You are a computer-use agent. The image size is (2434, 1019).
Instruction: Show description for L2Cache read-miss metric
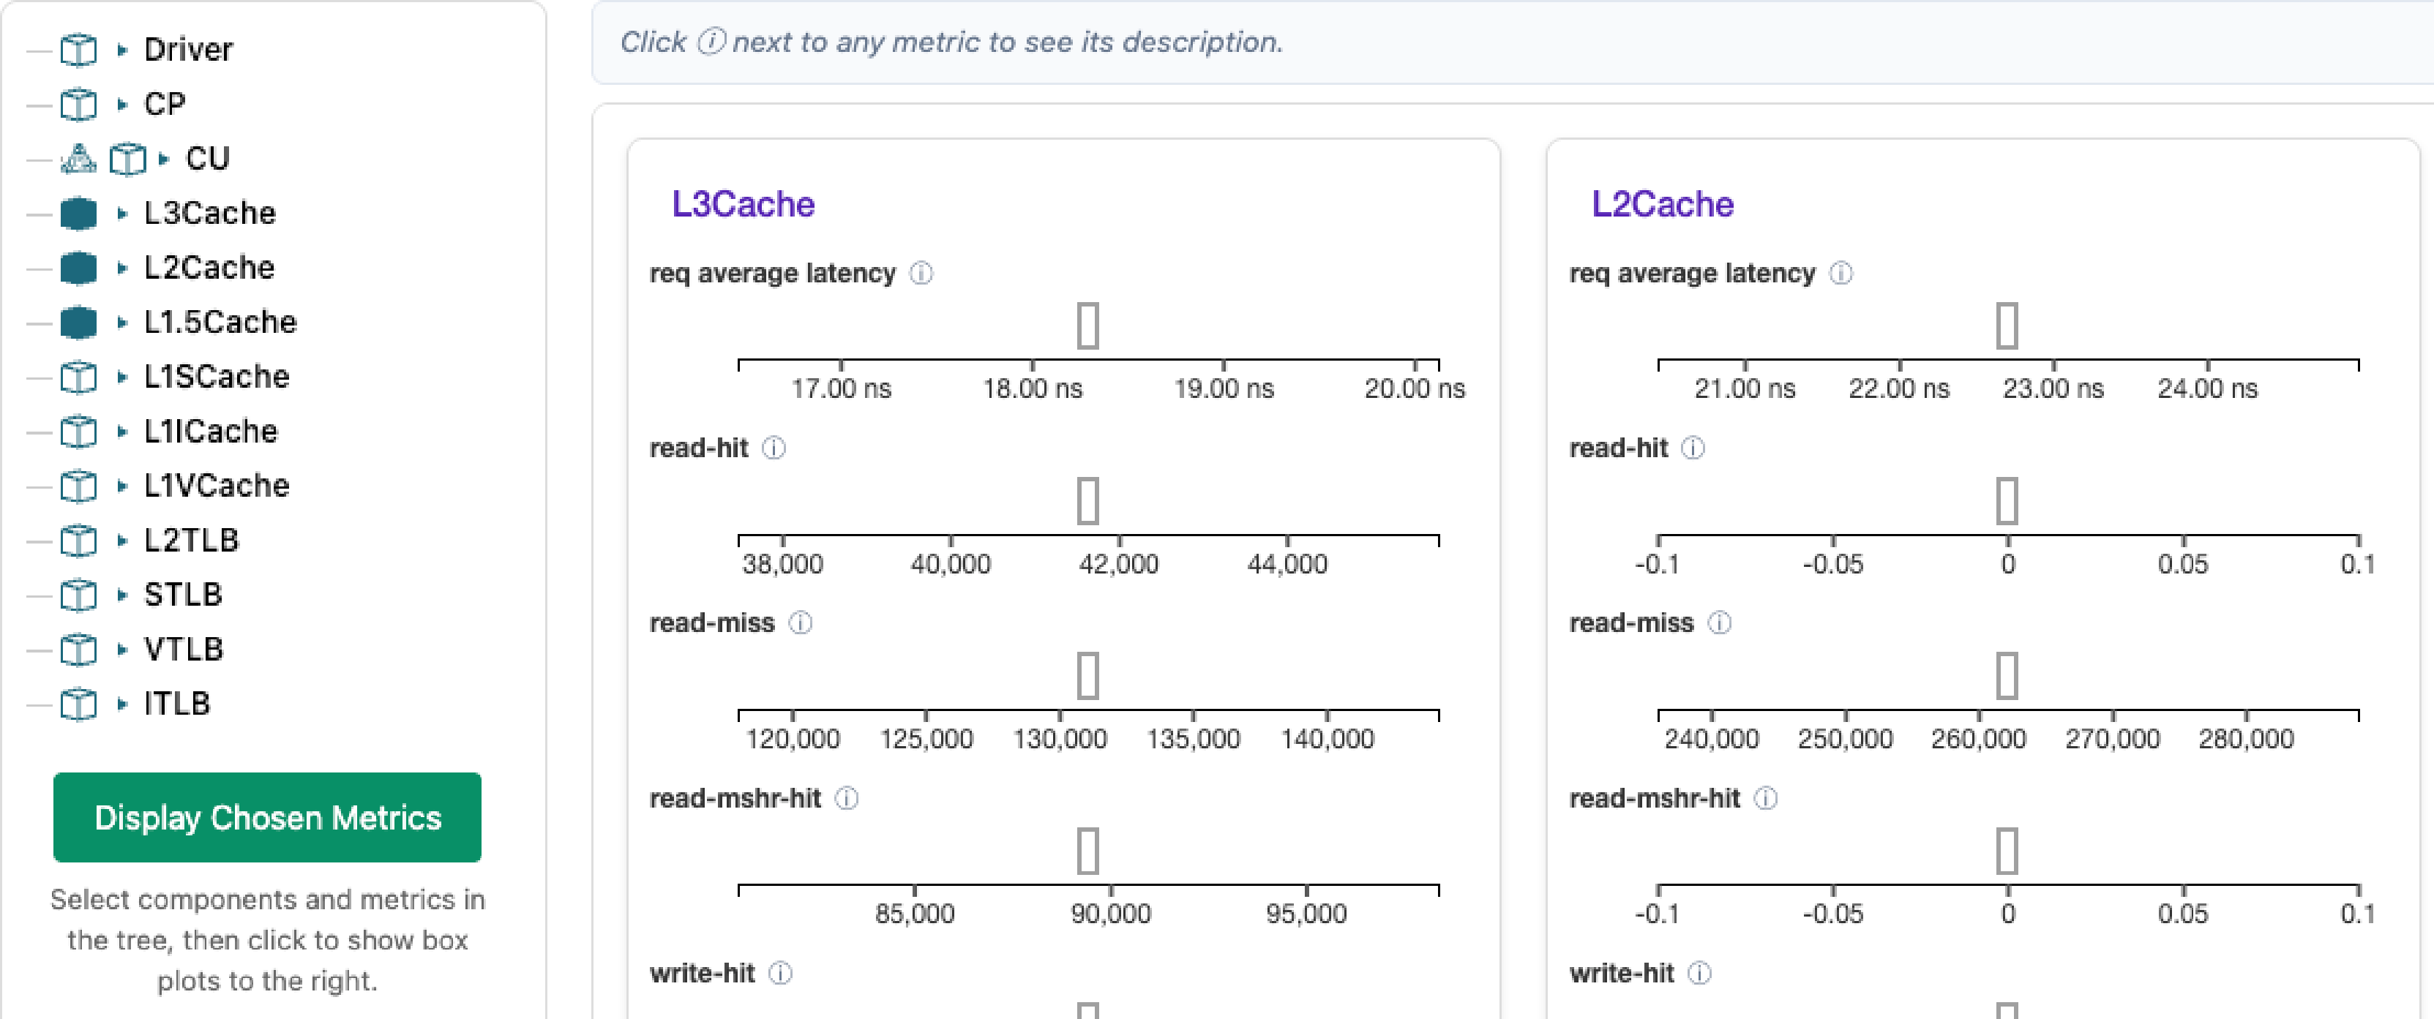coord(1720,623)
